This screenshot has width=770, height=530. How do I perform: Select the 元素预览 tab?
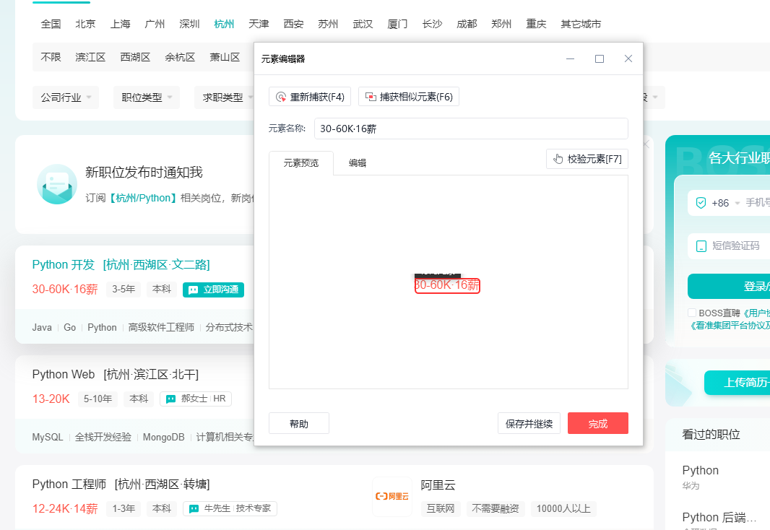pos(300,163)
